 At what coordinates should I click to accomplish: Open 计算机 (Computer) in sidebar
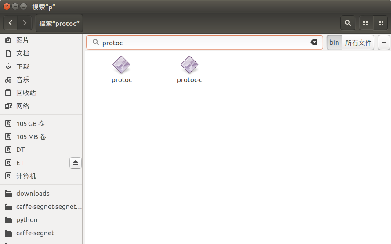pyautogui.click(x=41, y=176)
